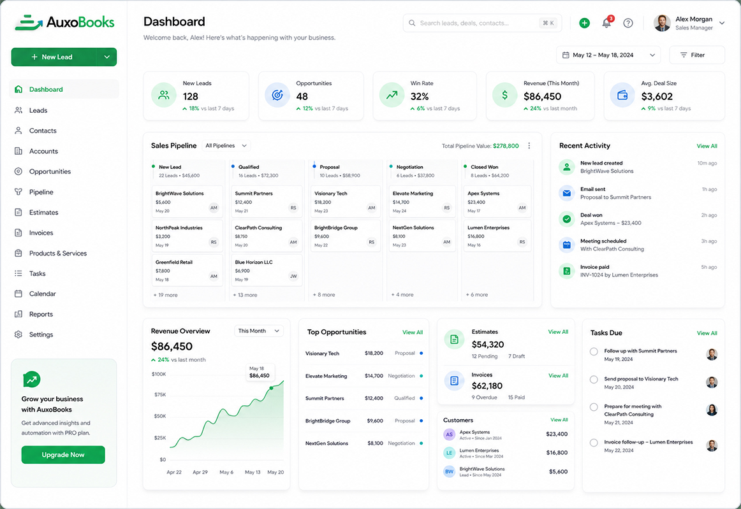The height and width of the screenshot is (509, 741).
Task: Focus the search leads, deals, contacts field
Action: 482,23
